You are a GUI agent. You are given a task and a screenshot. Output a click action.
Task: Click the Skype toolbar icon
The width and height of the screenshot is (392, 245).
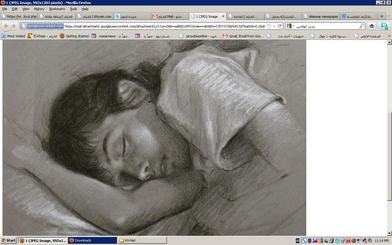[384, 26]
